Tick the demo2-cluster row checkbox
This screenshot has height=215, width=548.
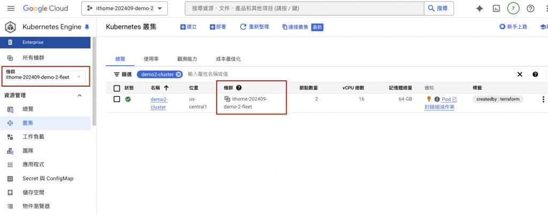pyautogui.click(x=117, y=99)
